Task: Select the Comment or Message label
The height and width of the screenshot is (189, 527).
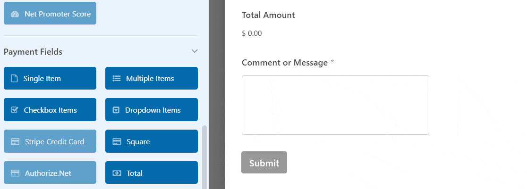Action: coord(285,63)
